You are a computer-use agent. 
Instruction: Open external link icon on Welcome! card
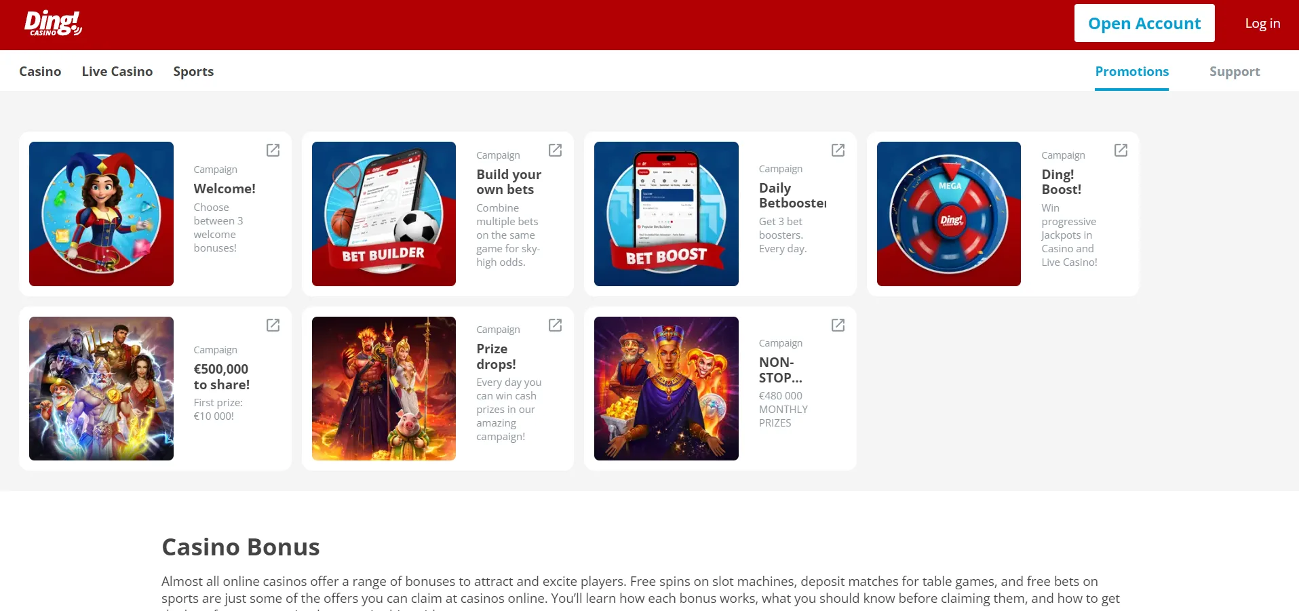coord(273,150)
